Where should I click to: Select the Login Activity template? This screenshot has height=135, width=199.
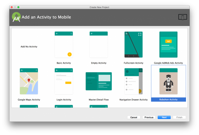(63, 82)
